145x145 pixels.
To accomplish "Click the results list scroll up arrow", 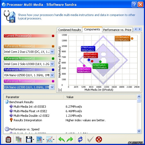I will tap(139, 97).
